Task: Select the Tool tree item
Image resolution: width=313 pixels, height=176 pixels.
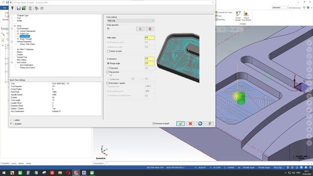Action: [19, 18]
